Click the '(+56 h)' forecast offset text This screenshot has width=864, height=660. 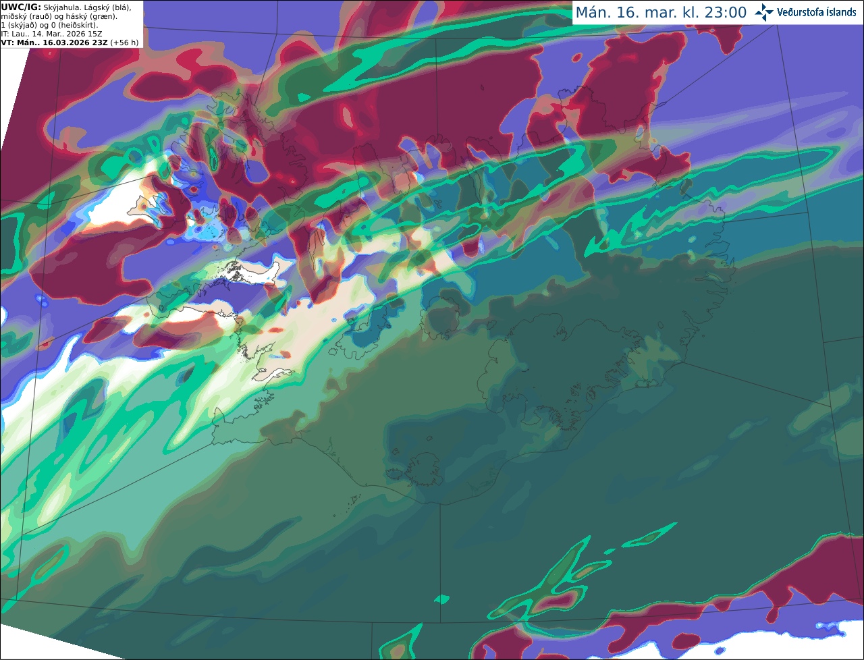(125, 43)
